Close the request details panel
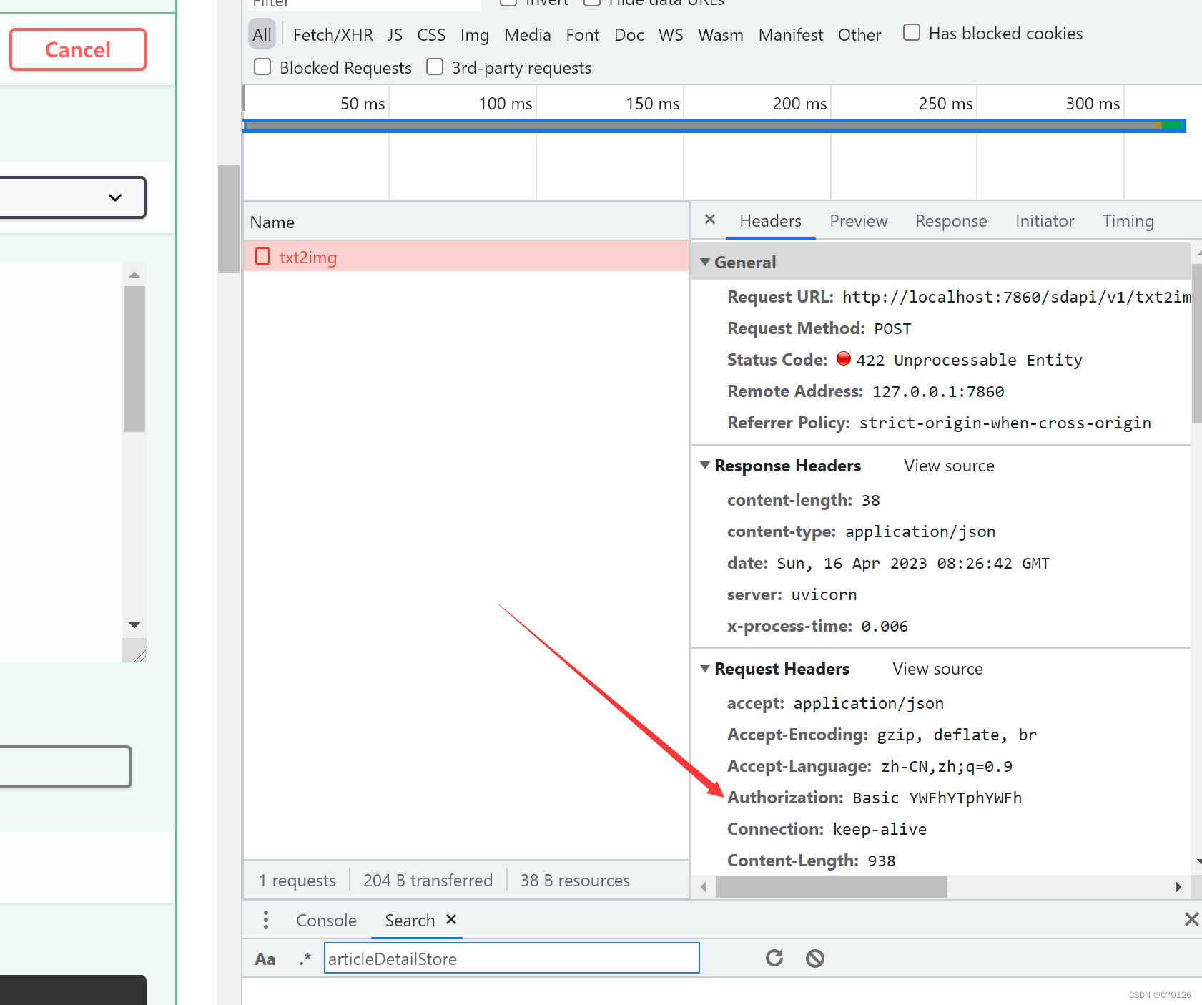 click(x=710, y=220)
